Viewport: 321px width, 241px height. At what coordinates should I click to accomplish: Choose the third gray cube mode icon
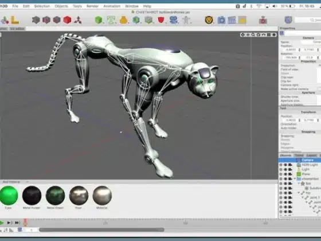coord(57,20)
